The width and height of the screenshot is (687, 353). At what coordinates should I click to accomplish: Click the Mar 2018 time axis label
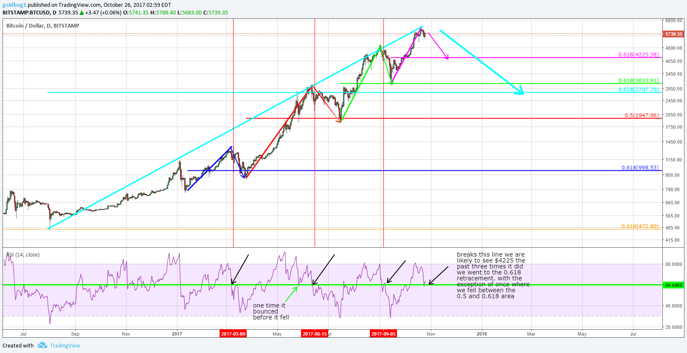pos(531,334)
